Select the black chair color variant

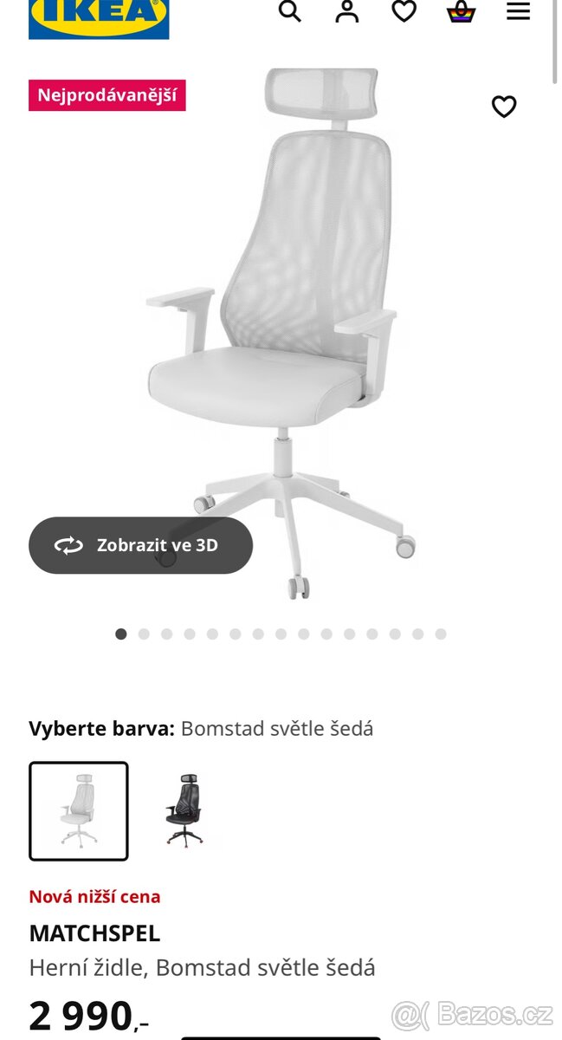tap(183, 811)
